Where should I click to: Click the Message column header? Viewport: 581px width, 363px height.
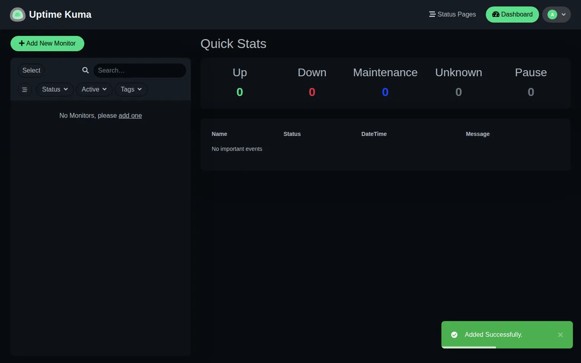pos(478,134)
